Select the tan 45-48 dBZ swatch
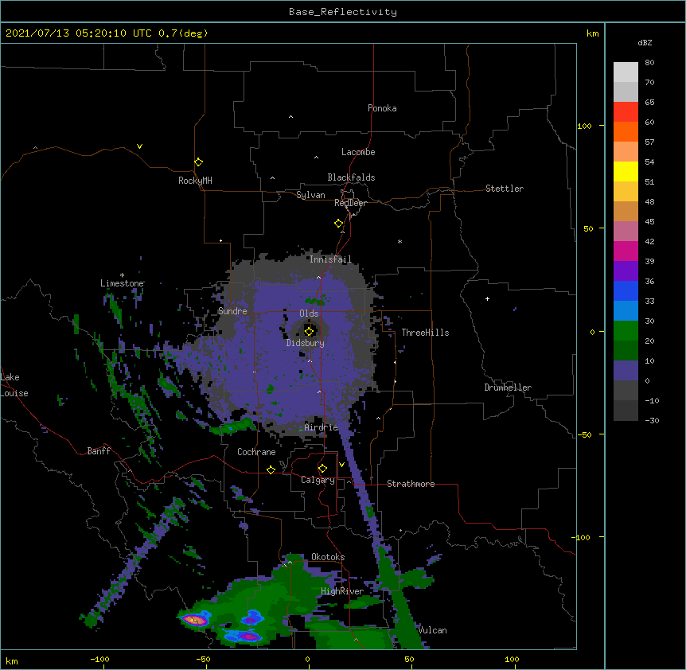Screen dimensions: 686x670 point(626,211)
